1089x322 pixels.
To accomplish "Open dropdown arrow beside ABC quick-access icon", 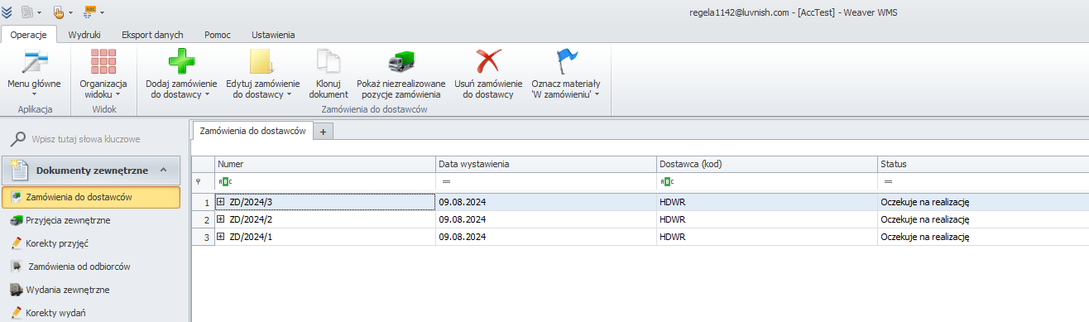I will pyautogui.click(x=102, y=13).
